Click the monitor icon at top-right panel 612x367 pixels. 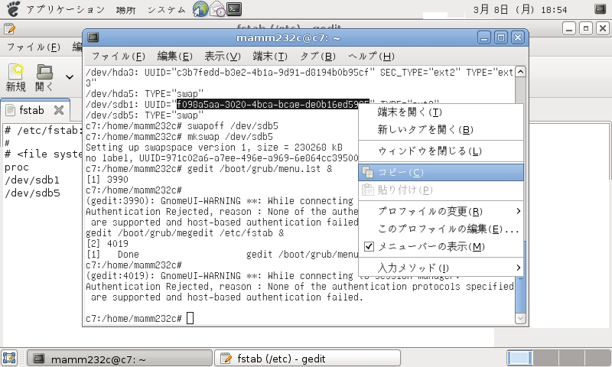(x=600, y=8)
